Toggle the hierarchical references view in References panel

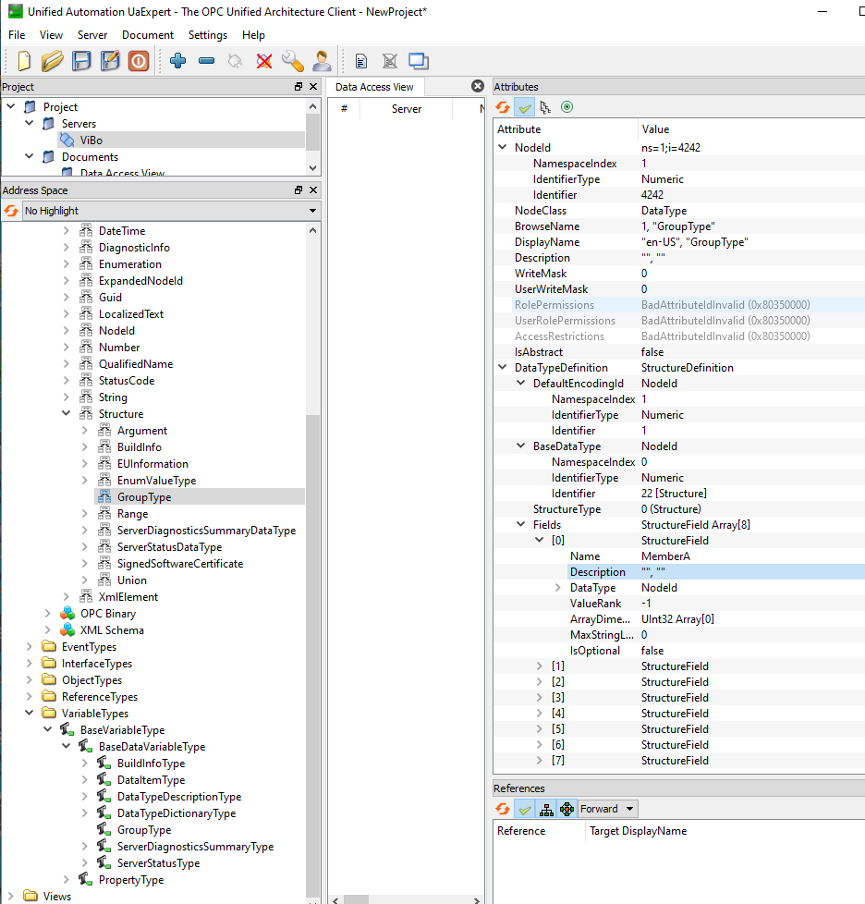547,808
